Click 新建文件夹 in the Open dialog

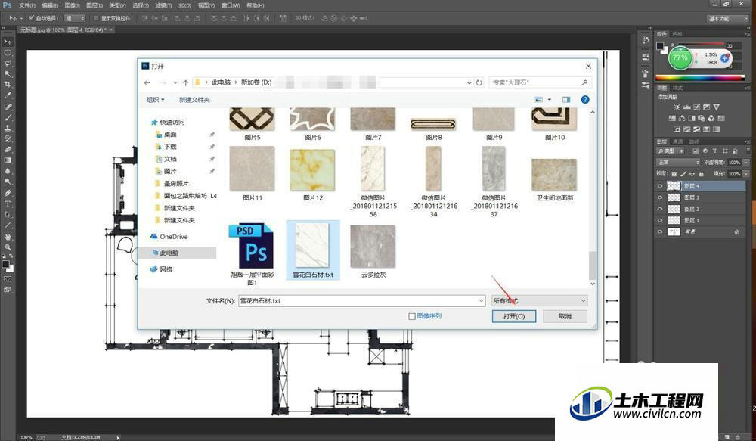(194, 99)
